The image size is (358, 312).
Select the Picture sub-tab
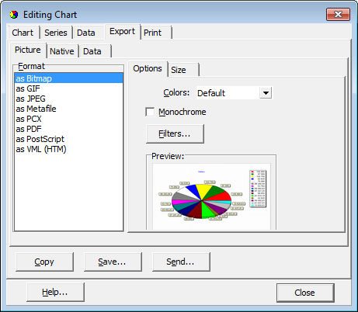pos(28,50)
